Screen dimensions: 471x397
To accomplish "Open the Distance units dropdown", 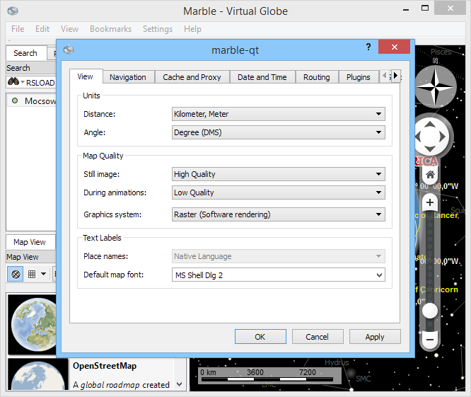I will 278,114.
